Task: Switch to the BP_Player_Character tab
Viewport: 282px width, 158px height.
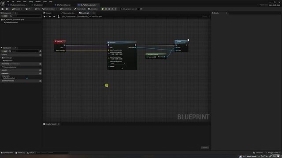Action: (x=63, y=5)
